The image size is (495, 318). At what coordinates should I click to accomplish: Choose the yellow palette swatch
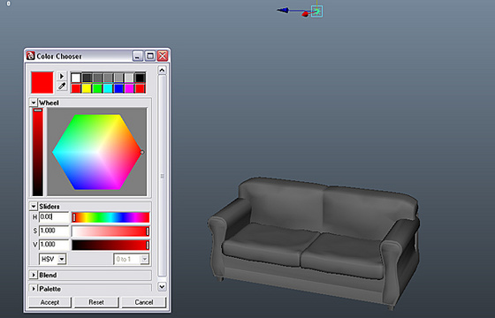point(87,88)
